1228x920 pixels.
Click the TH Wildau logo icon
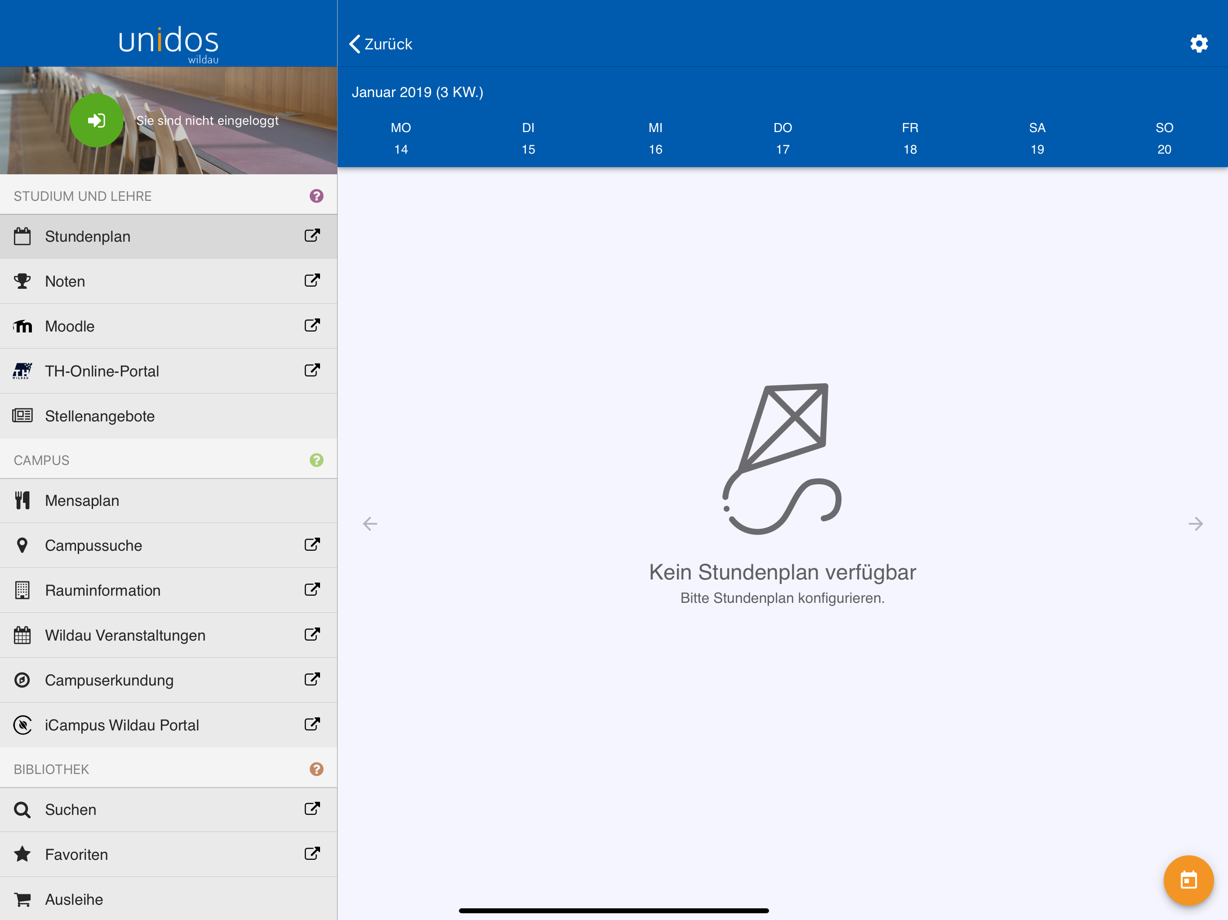tap(22, 371)
